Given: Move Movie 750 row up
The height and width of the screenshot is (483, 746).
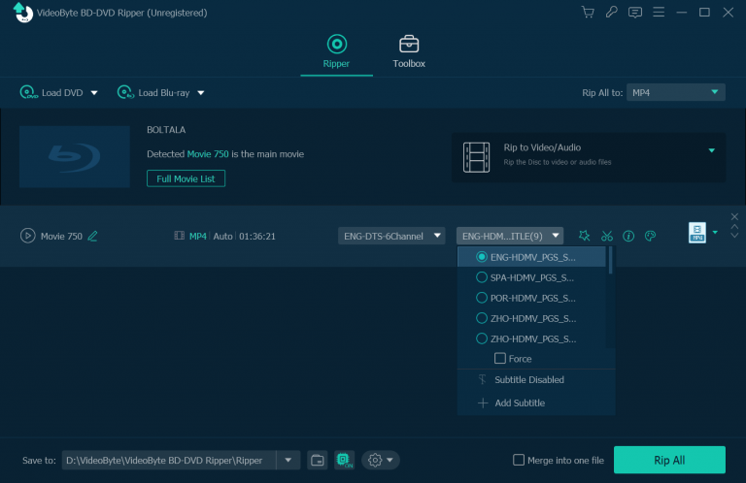Looking at the screenshot, I should 734,227.
